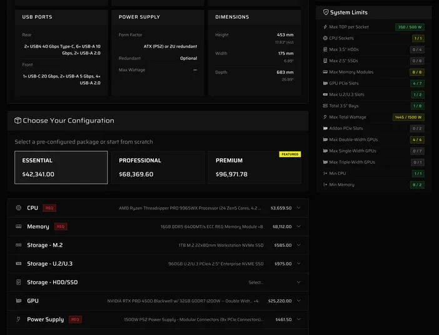Viewport: 439px width, 335px height.
Task: Click the REQ badge next to Power Supply
Action: click(x=75, y=319)
